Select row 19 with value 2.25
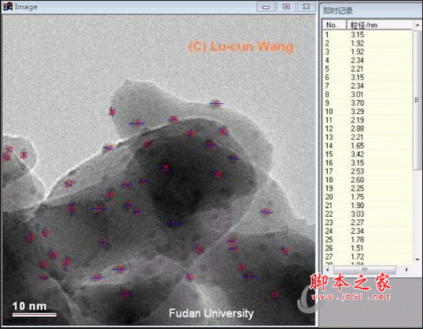Viewport: 423px width, 329px height. pyautogui.click(x=367, y=189)
